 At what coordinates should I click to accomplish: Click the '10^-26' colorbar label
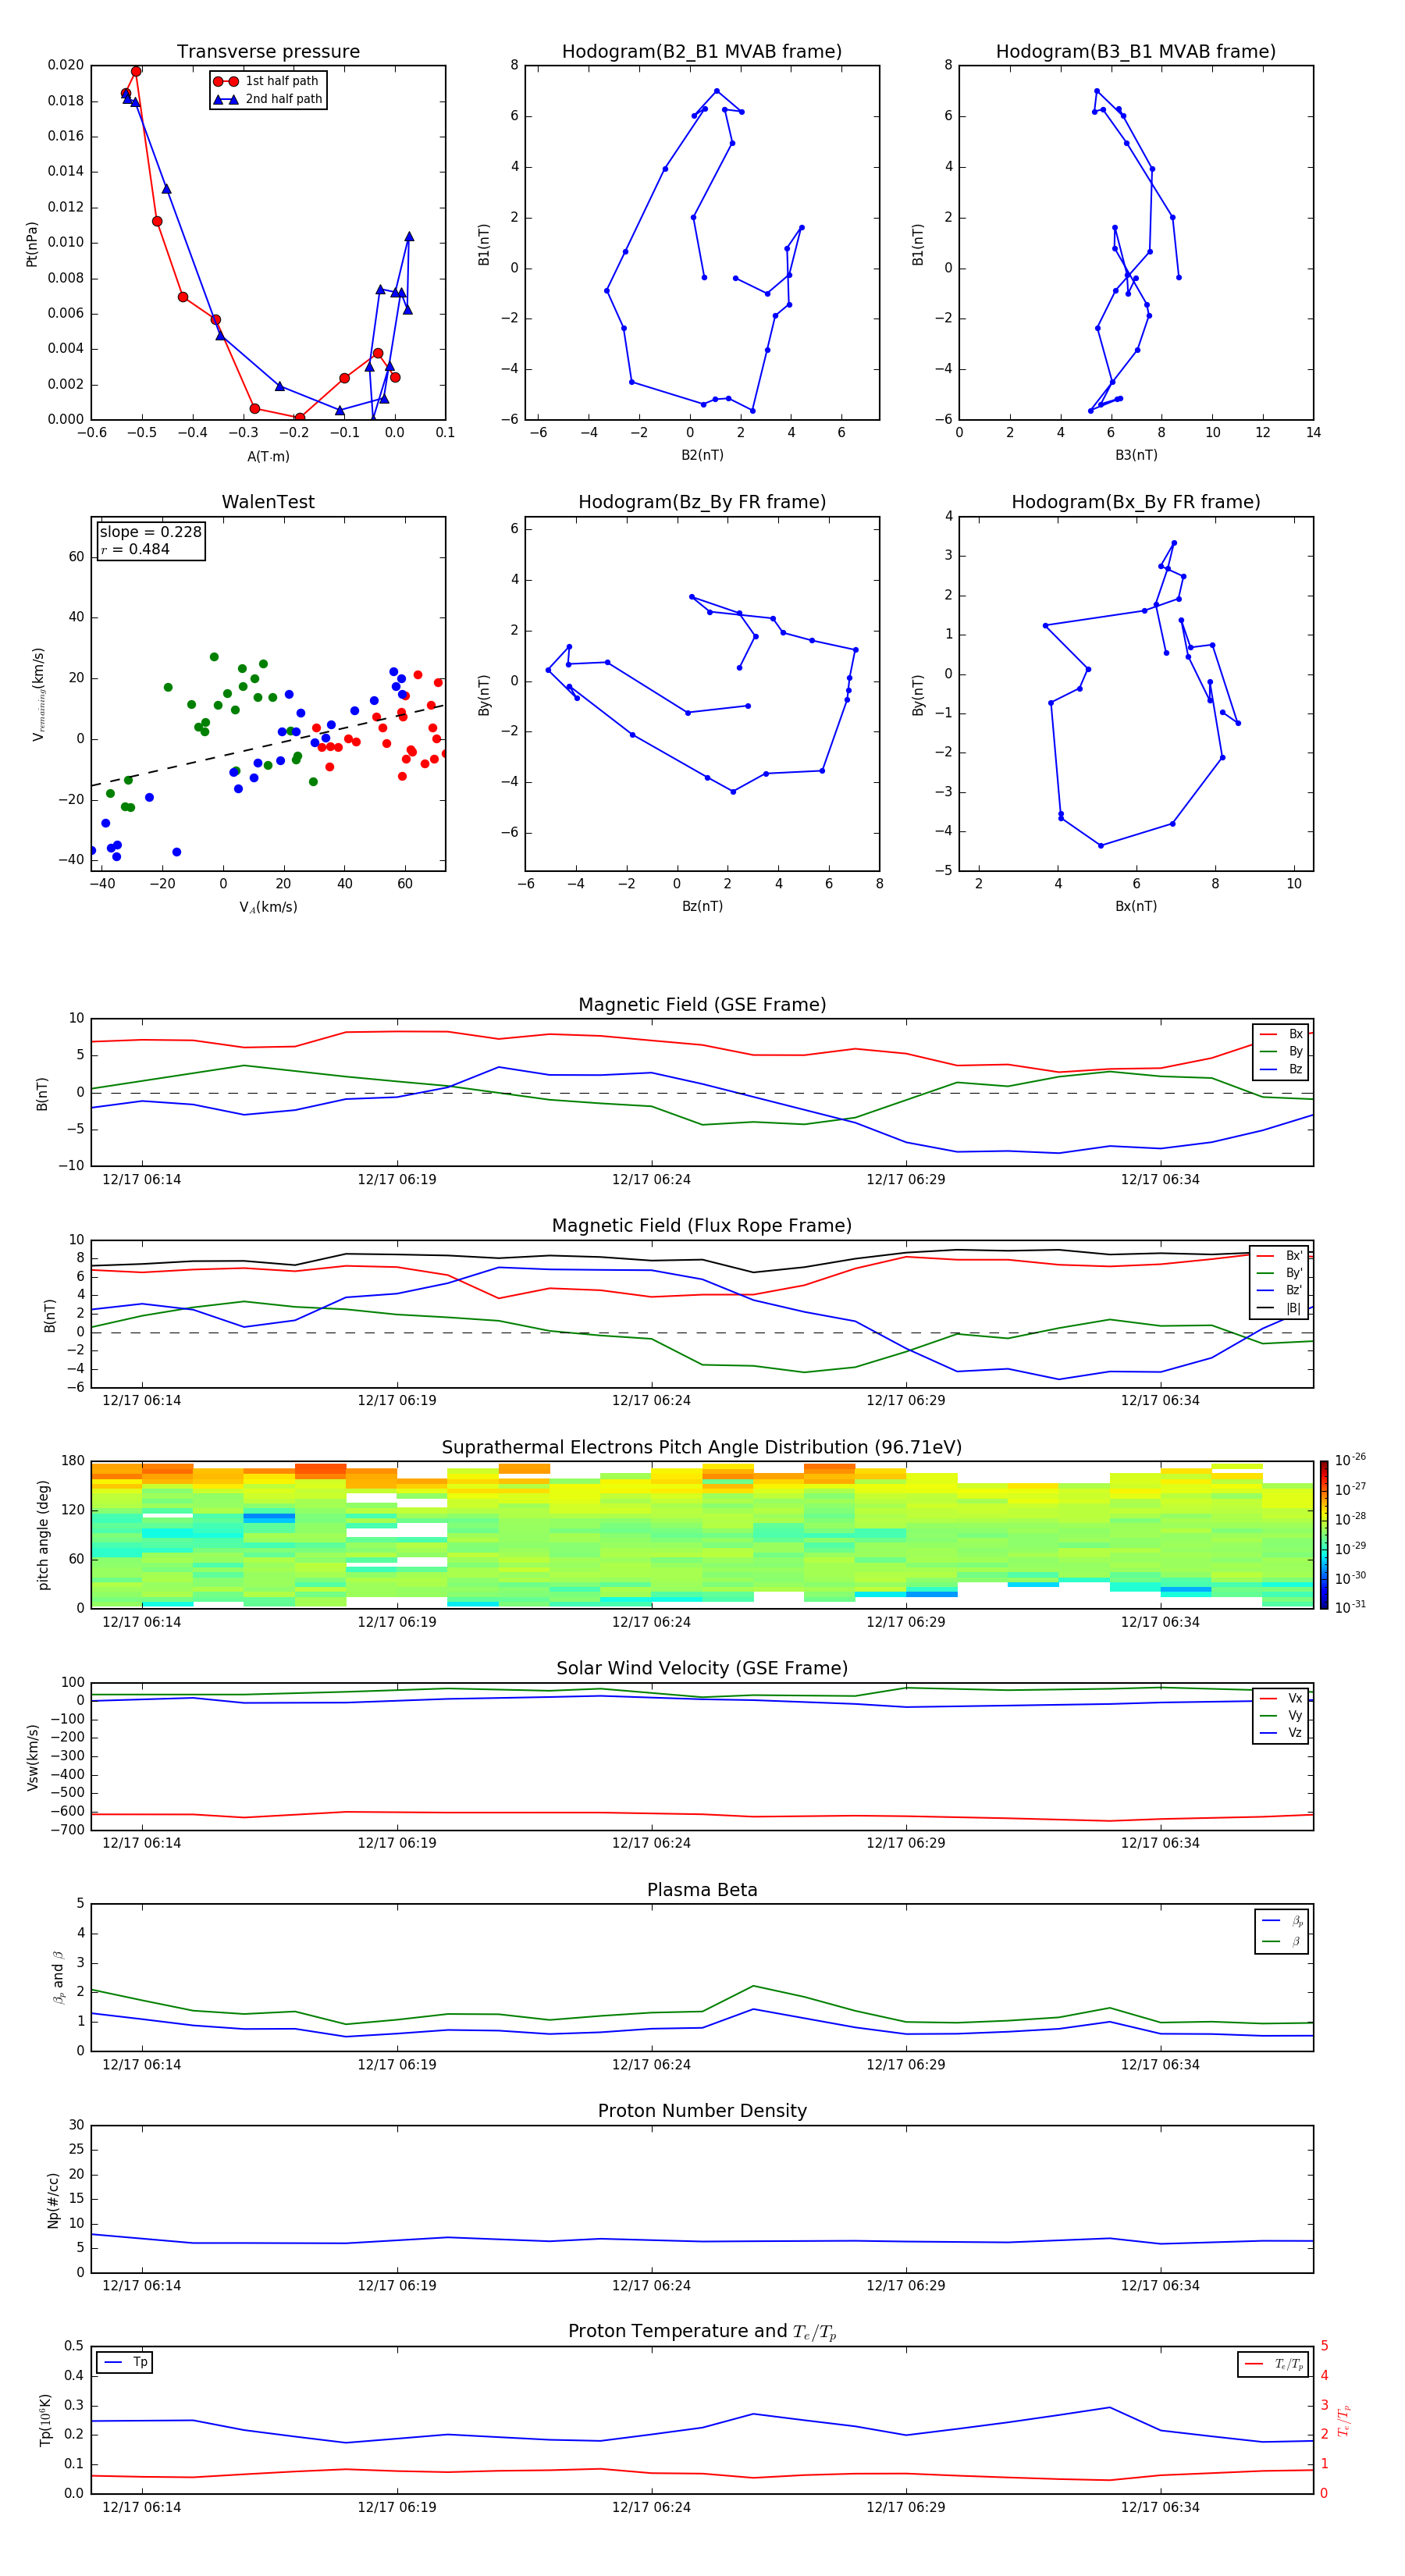(1350, 1460)
